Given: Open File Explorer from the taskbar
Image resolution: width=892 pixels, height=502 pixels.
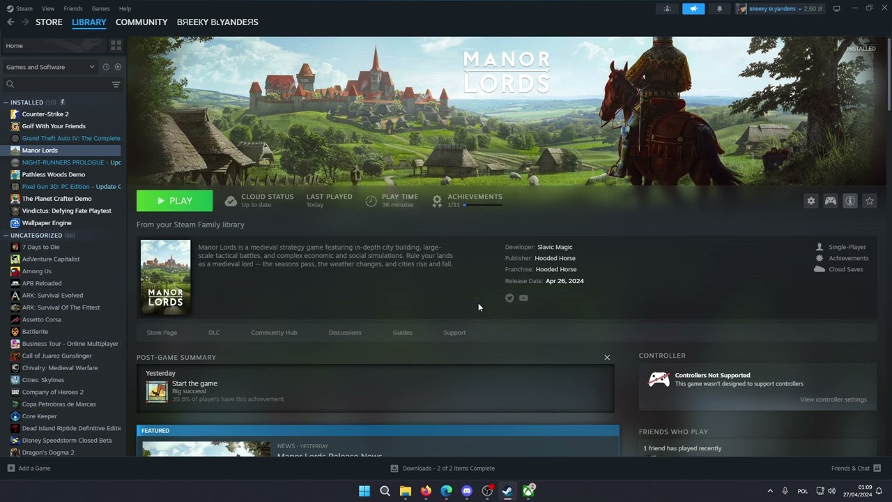Looking at the screenshot, I should coord(406,491).
